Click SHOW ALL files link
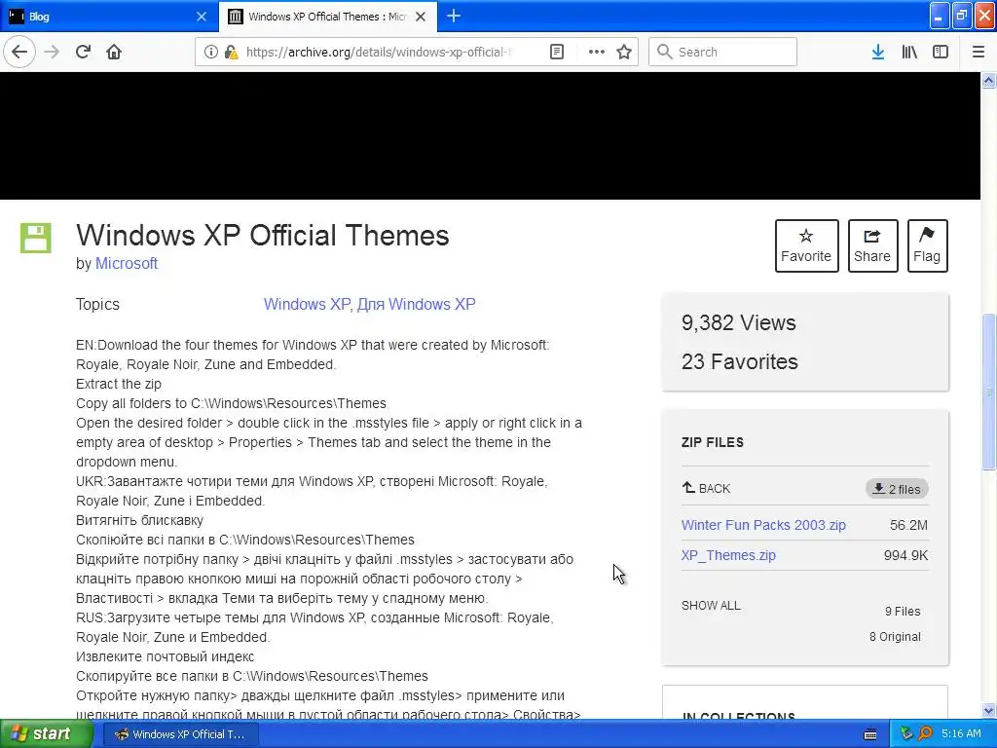The height and width of the screenshot is (748, 997). point(711,606)
